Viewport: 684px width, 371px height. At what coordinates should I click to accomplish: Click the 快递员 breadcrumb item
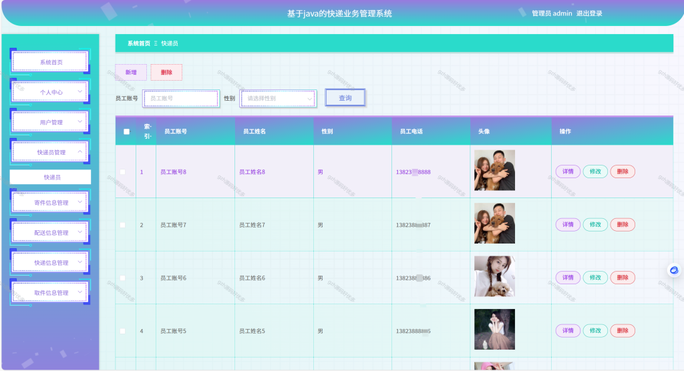pos(169,43)
